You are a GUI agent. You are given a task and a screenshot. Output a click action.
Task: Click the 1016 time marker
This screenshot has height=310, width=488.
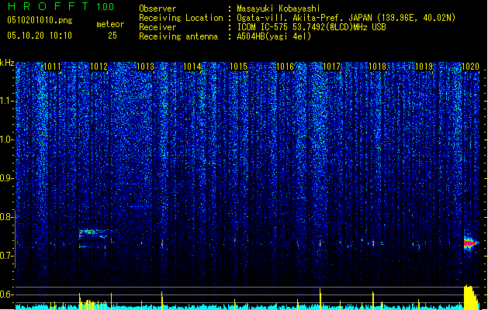285,66
